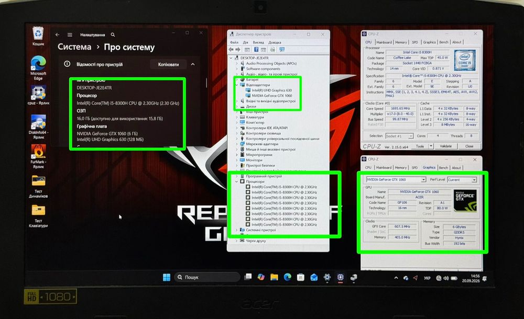Select the Монітори tree item
The image size is (524, 319).
pyautogui.click(x=254, y=160)
